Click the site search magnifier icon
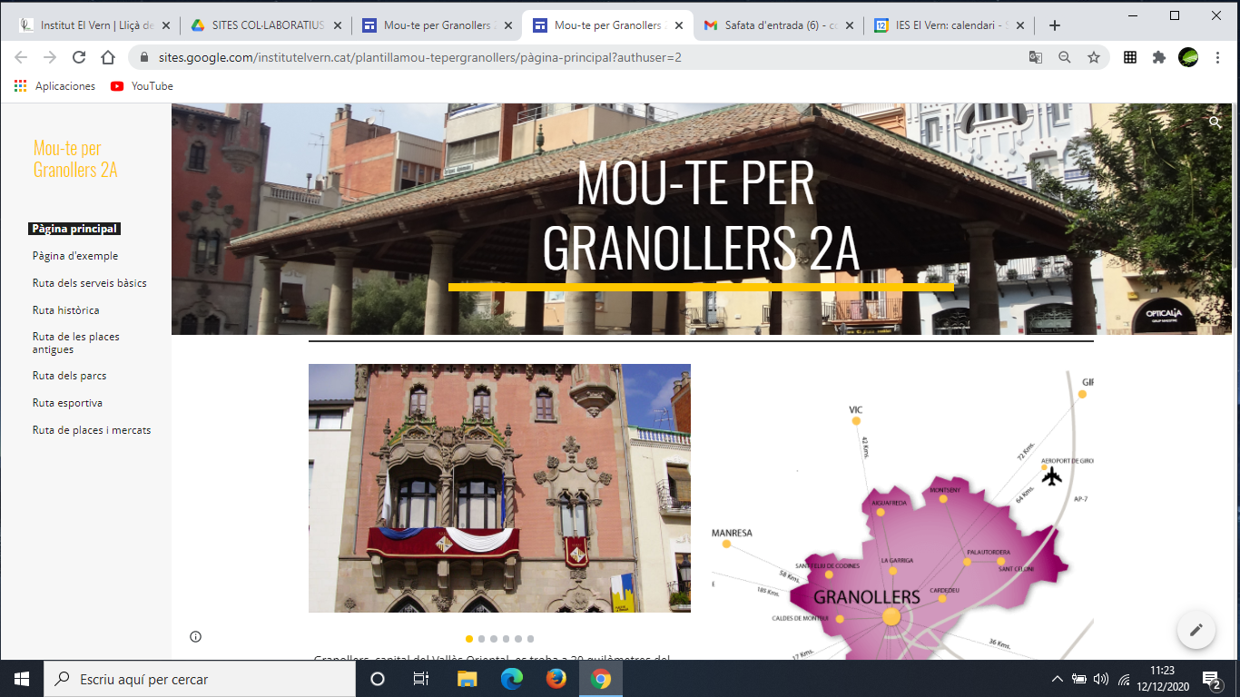1240x697 pixels. click(1215, 122)
